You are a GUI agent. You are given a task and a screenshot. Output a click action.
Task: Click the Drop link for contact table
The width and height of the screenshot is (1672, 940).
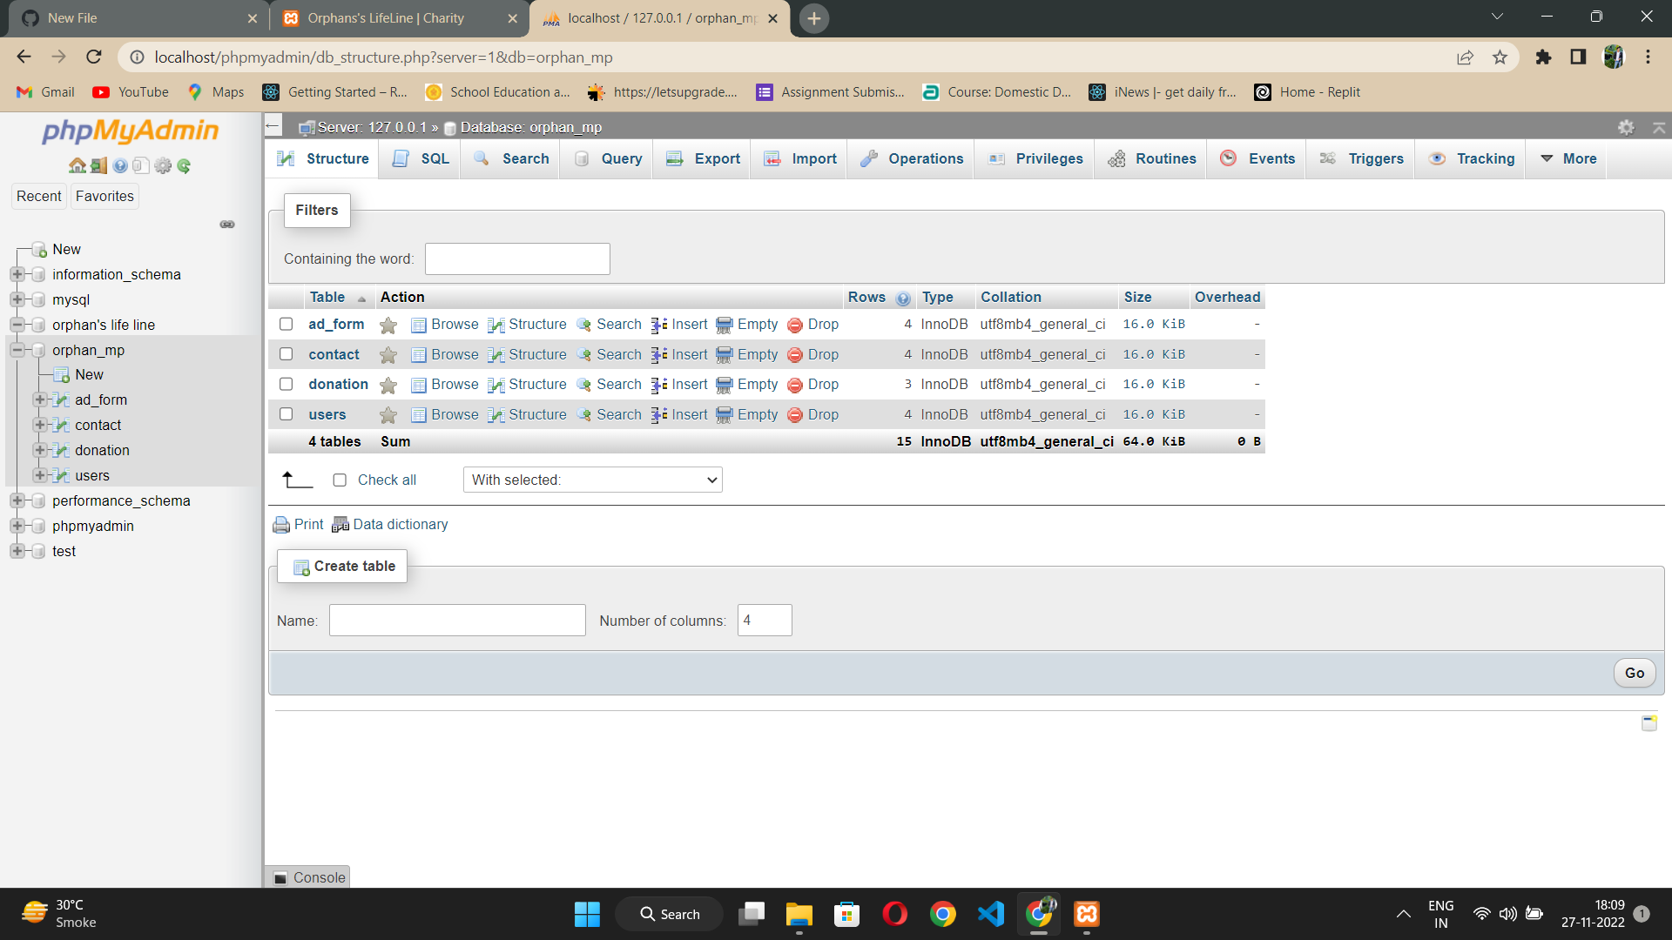pos(822,354)
